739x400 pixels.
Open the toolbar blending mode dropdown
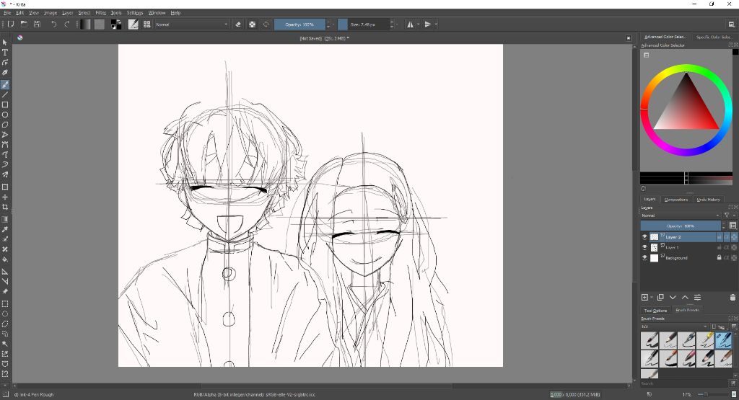pos(192,24)
